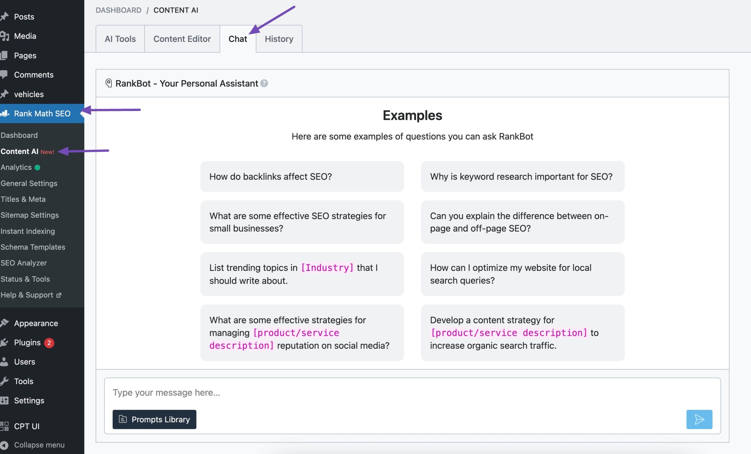The image size is (751, 454).
Task: Click the Plugins update count badge
Action: point(49,343)
